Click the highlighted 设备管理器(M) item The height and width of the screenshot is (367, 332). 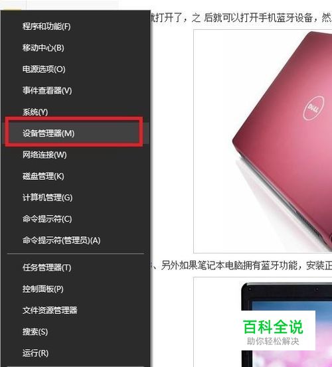pos(75,133)
